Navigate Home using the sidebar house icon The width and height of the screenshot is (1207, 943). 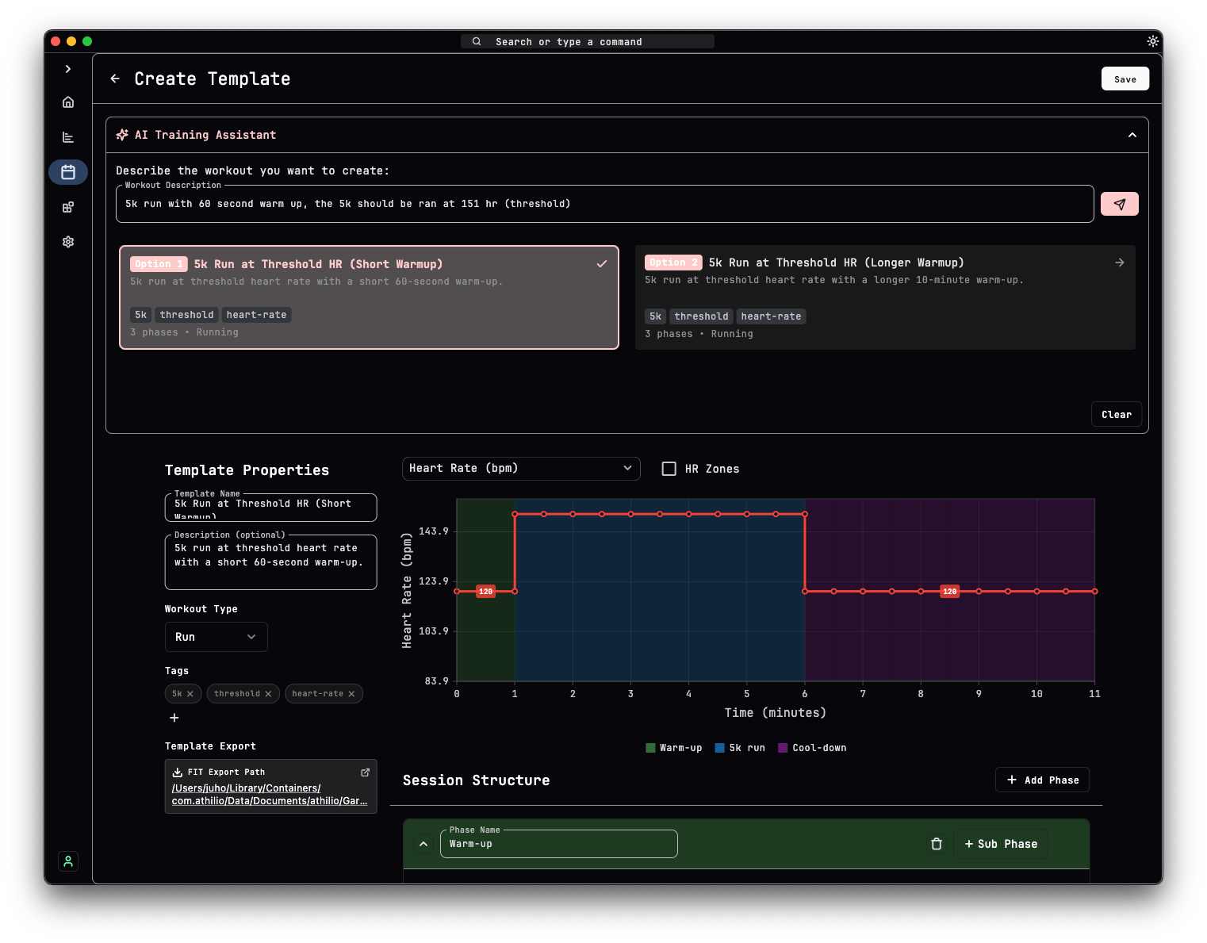click(67, 102)
